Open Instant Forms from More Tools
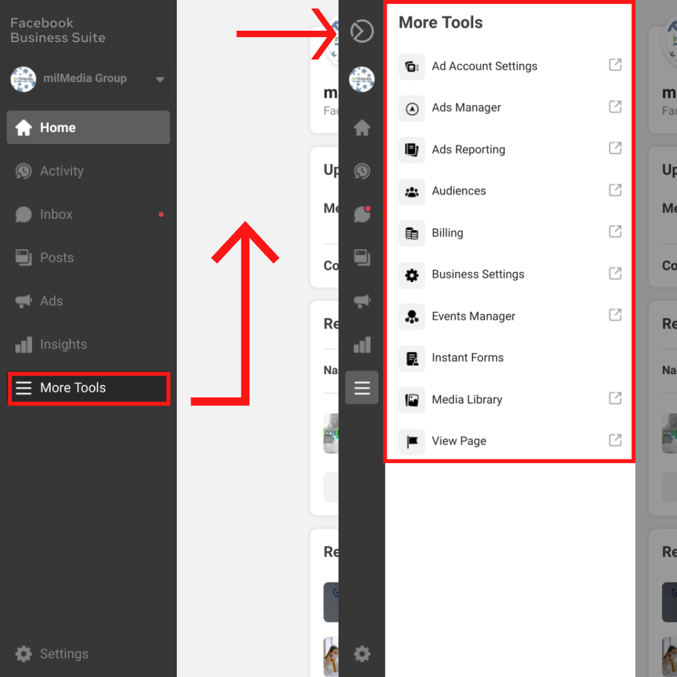The image size is (677, 677). point(510,357)
